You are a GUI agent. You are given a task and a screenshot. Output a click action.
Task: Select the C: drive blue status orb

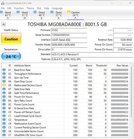pos(1,12)
